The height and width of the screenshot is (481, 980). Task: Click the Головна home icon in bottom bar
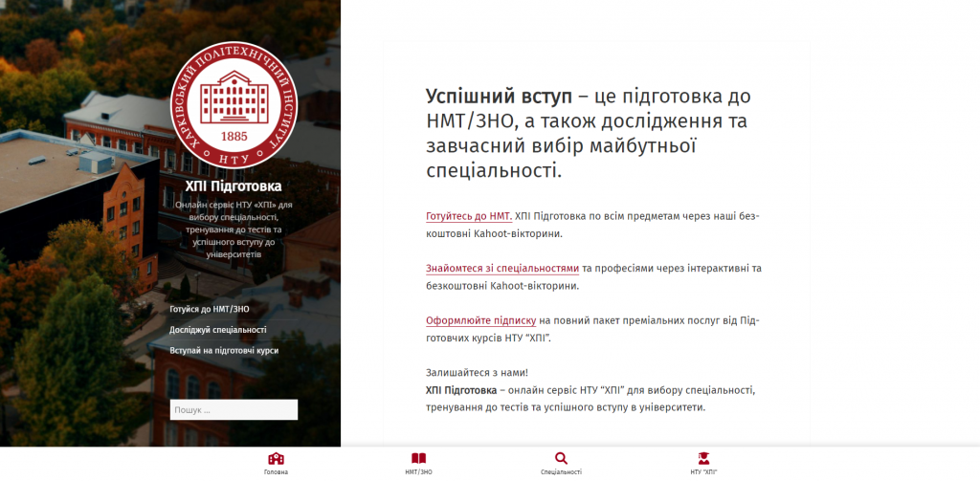(276, 458)
